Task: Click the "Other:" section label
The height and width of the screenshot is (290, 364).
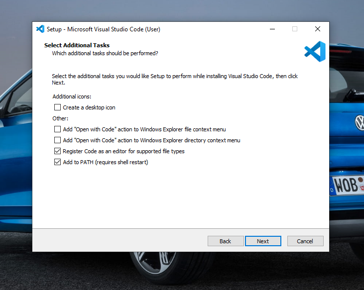Action: (60, 118)
